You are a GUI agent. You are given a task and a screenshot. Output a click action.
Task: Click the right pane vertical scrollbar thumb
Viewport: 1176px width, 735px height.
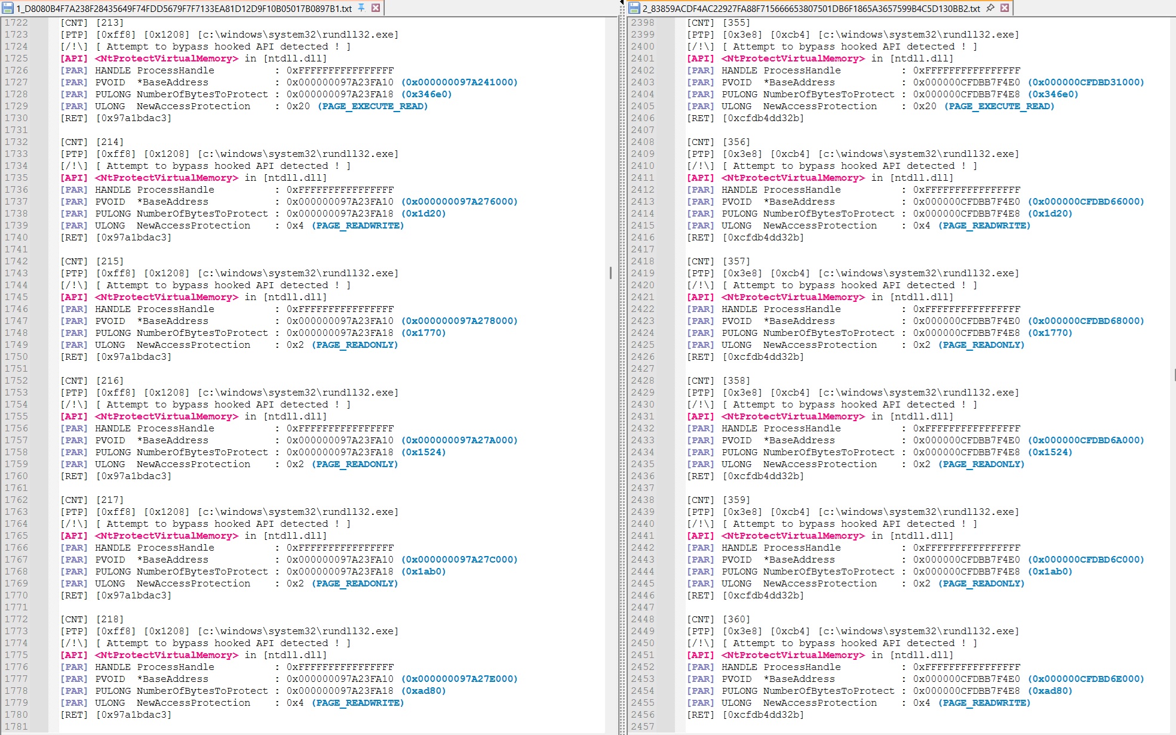[1174, 375]
